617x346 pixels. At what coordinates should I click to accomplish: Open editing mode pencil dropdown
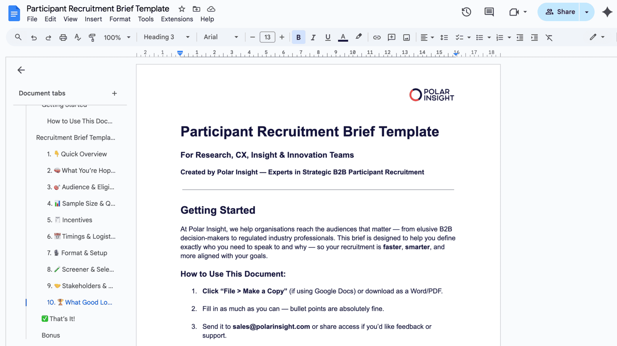click(597, 37)
